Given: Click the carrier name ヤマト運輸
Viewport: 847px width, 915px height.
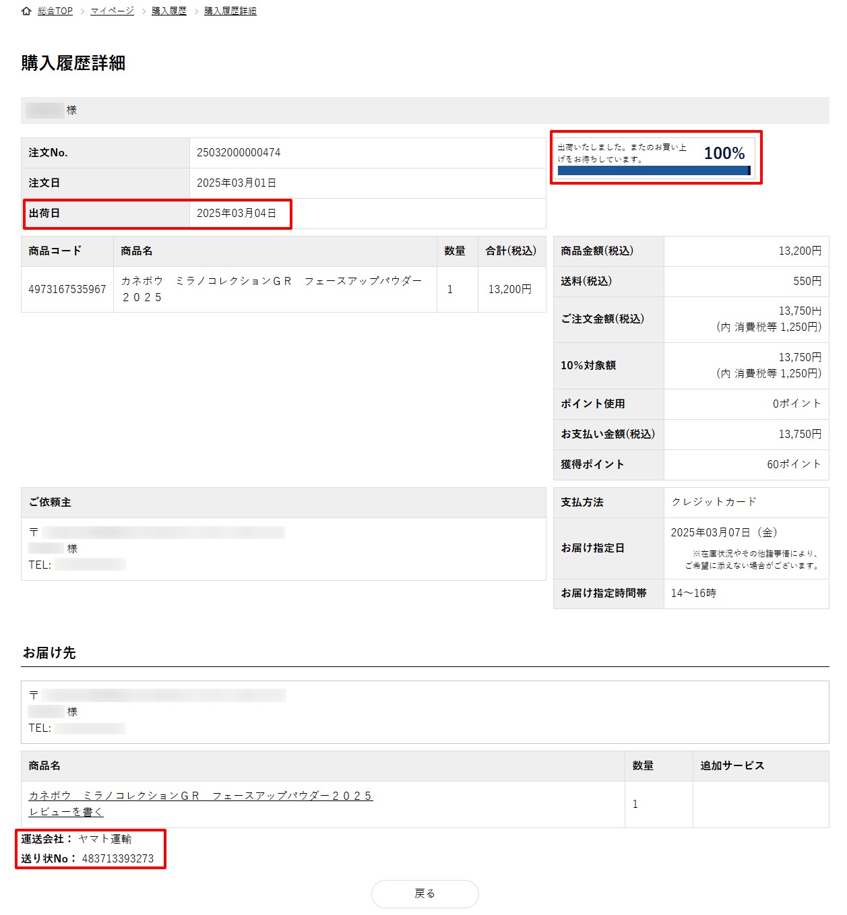Looking at the screenshot, I should 105,839.
